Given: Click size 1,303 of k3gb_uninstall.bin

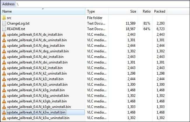Looking at the screenshot, I should (131, 107).
